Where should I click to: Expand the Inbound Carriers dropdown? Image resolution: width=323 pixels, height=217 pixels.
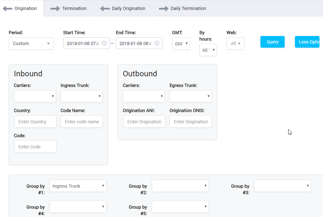[35, 96]
